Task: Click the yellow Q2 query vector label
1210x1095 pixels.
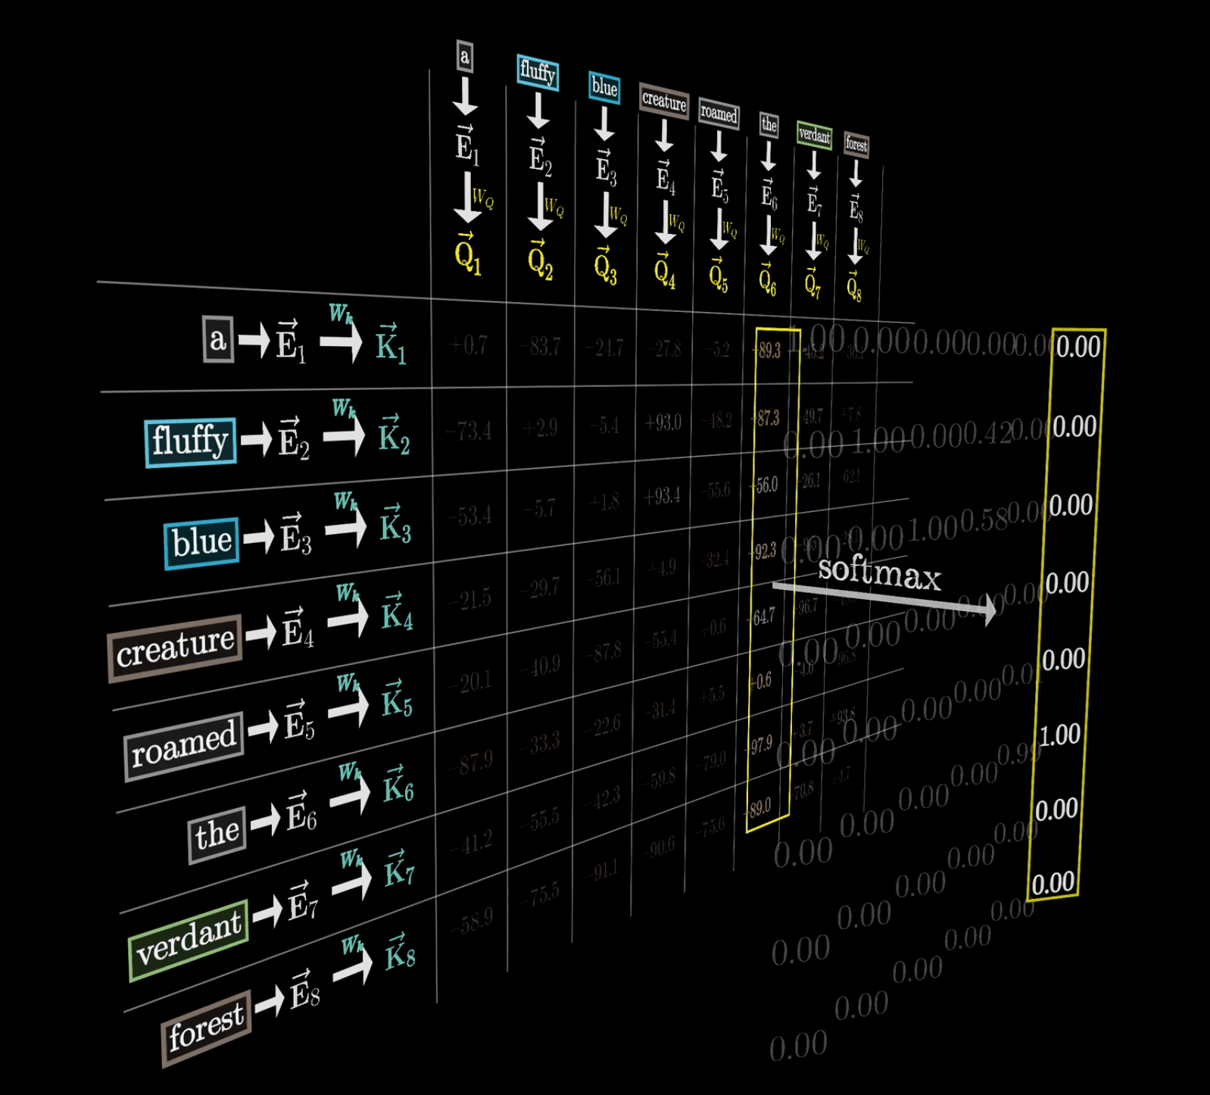Action: pos(540,261)
